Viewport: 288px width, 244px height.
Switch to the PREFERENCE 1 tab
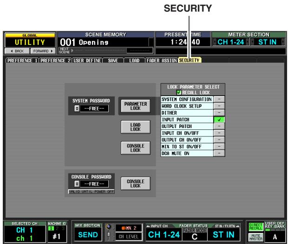click(22, 61)
